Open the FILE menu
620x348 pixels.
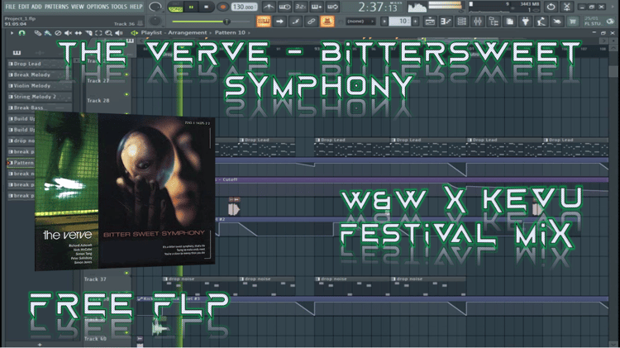pyautogui.click(x=10, y=7)
